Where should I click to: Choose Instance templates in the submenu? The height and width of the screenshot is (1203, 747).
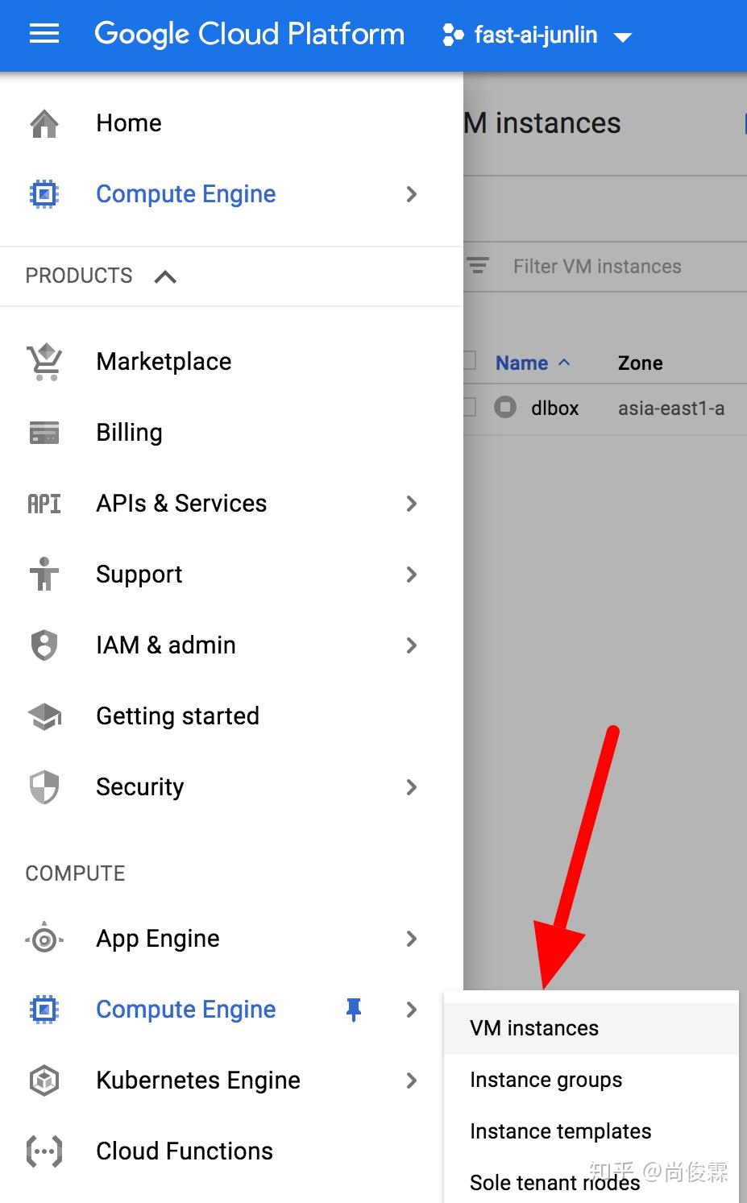(x=560, y=1131)
